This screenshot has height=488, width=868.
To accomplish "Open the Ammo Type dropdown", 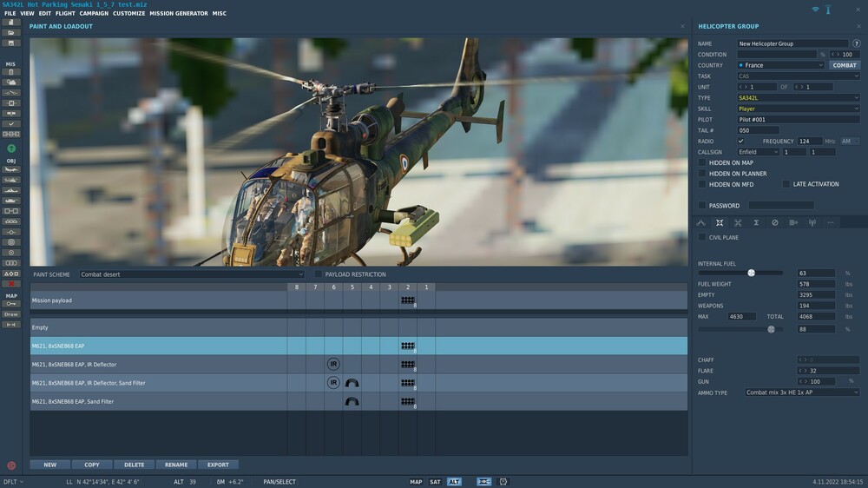I will tap(802, 392).
